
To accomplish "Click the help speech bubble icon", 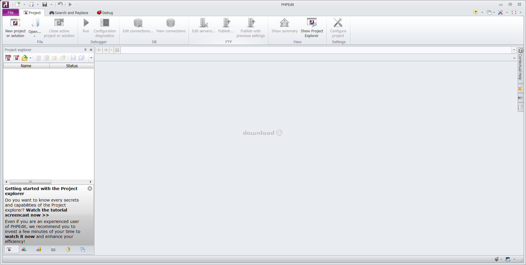I will coord(475,12).
